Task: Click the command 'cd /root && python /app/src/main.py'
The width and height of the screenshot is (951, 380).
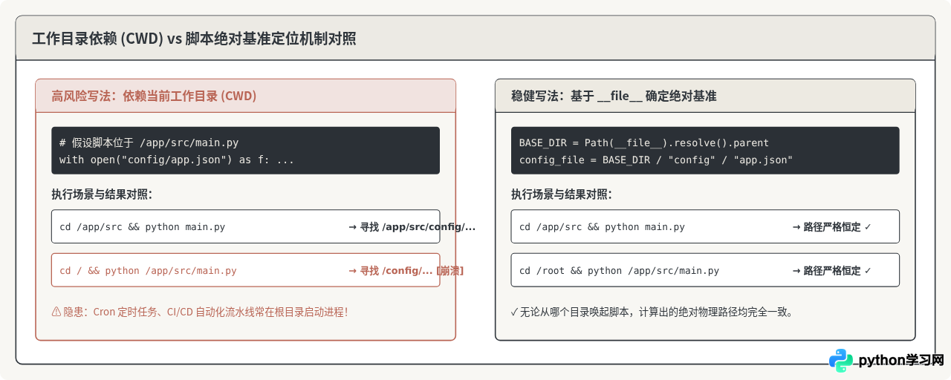Action: 619,270
